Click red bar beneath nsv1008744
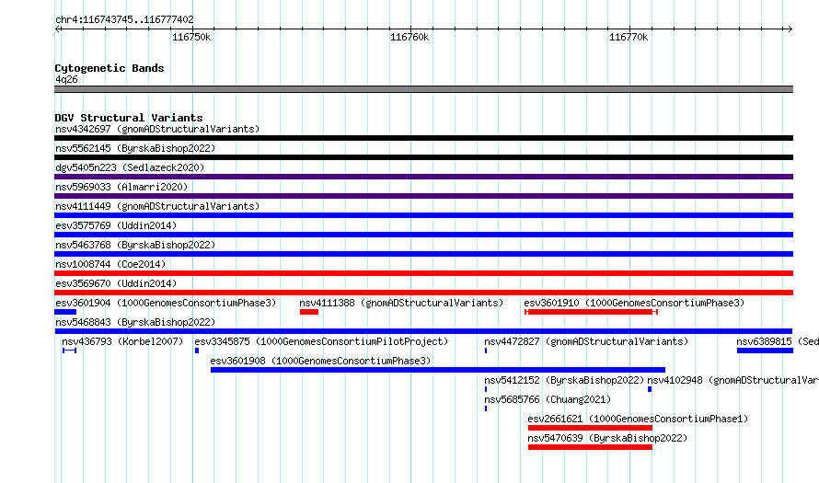The image size is (819, 483). (x=423, y=273)
